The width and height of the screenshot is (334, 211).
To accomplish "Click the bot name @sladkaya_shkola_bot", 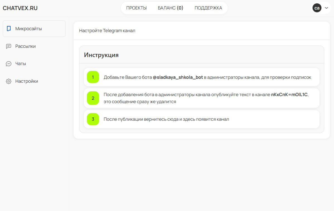I will [178, 77].
